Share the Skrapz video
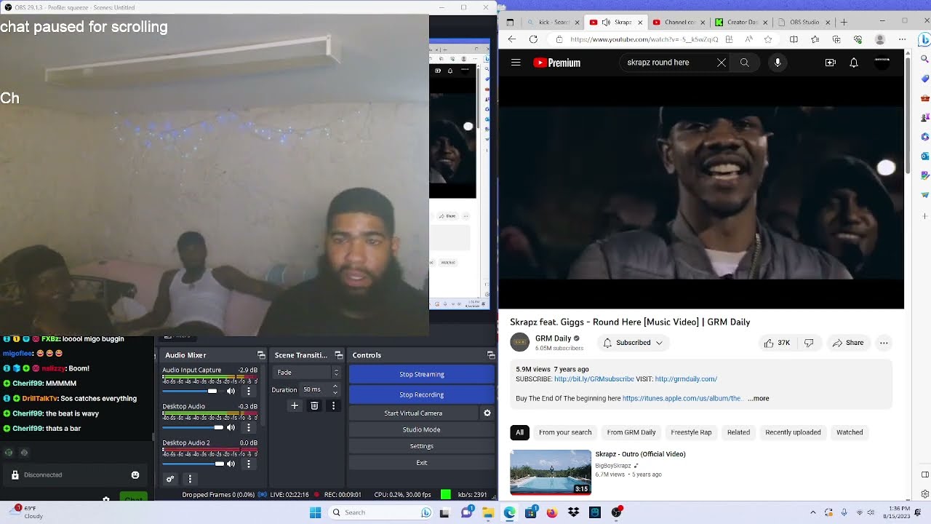The image size is (931, 524). 848,343
